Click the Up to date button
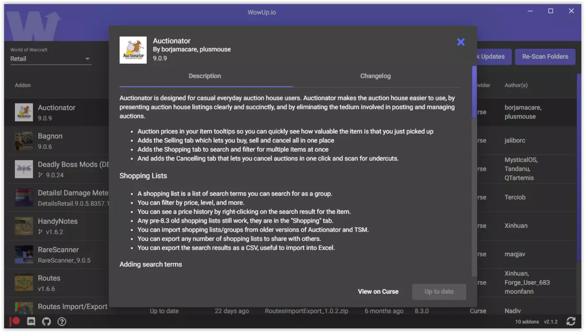This screenshot has width=585, height=332. click(439, 292)
